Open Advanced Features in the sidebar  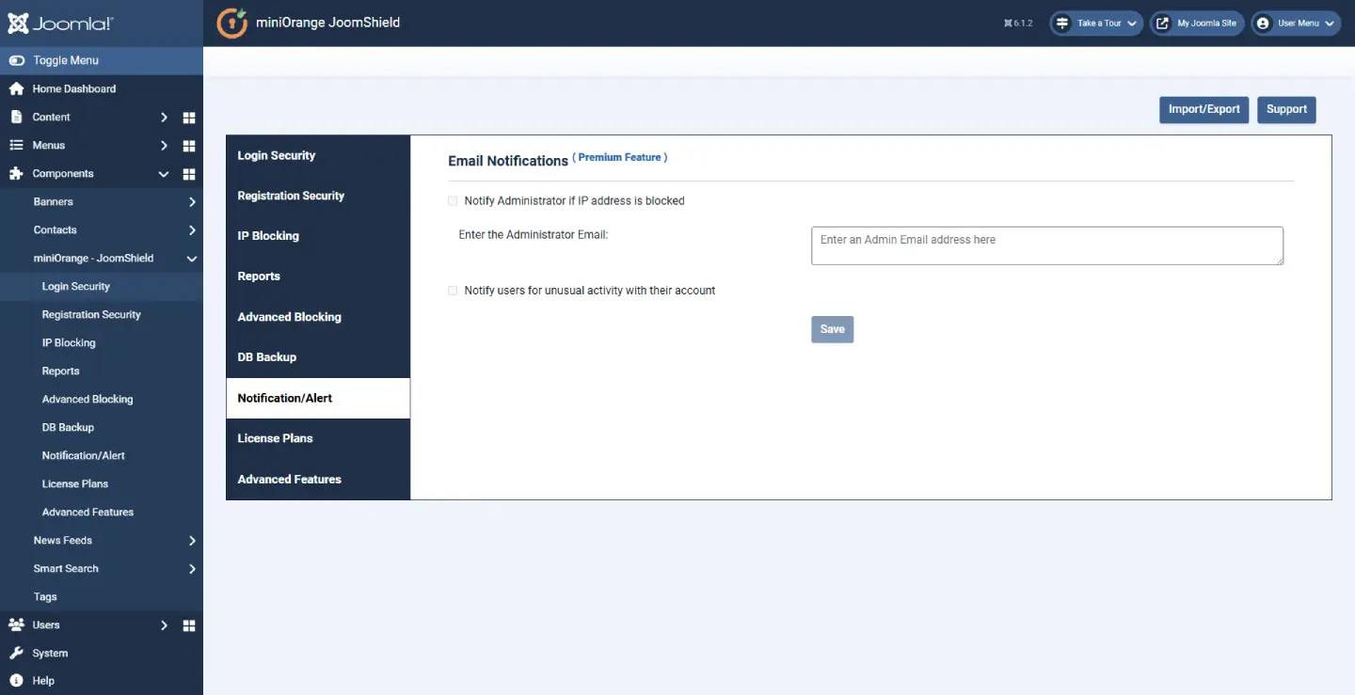tap(102, 512)
